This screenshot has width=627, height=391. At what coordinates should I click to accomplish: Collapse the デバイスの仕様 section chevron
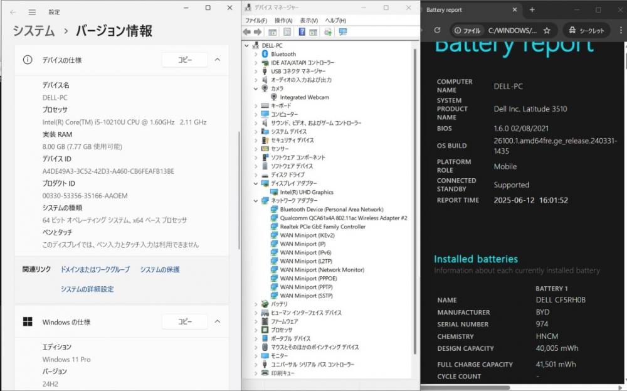218,60
